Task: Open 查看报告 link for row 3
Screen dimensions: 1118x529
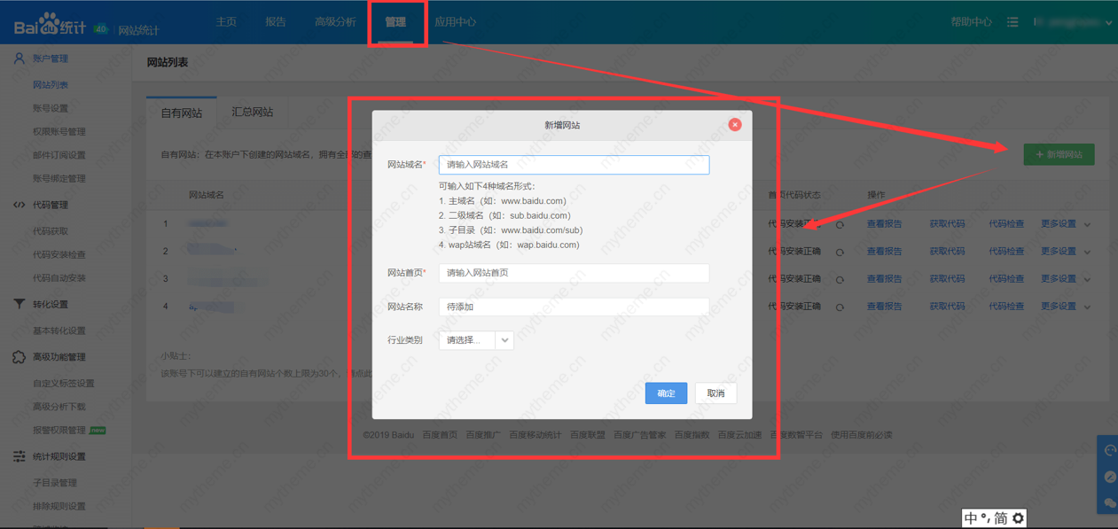Action: [x=884, y=279]
